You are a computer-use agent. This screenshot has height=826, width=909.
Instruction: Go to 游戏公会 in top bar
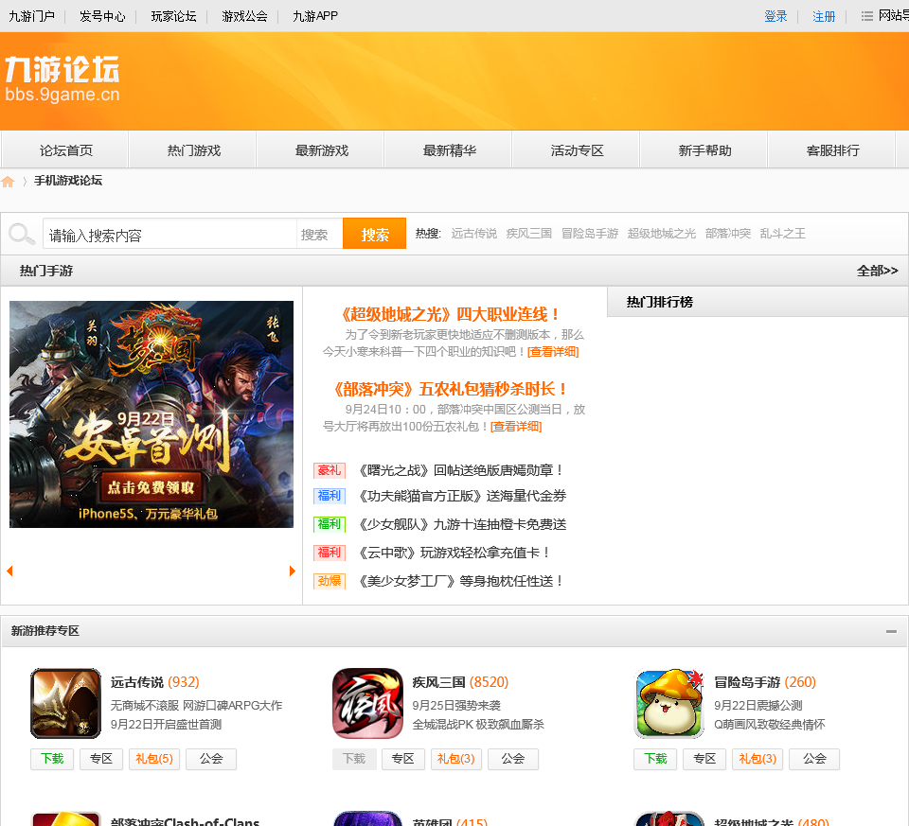(x=244, y=16)
